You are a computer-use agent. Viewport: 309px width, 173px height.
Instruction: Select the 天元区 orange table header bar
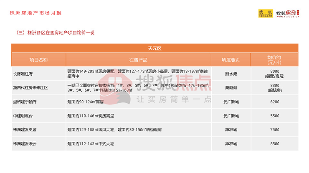coord(154,49)
